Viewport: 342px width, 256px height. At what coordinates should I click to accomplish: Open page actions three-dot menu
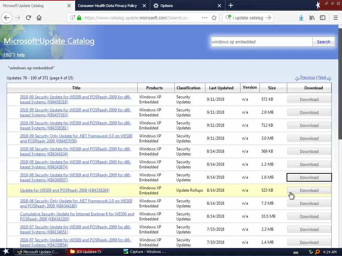point(205,18)
